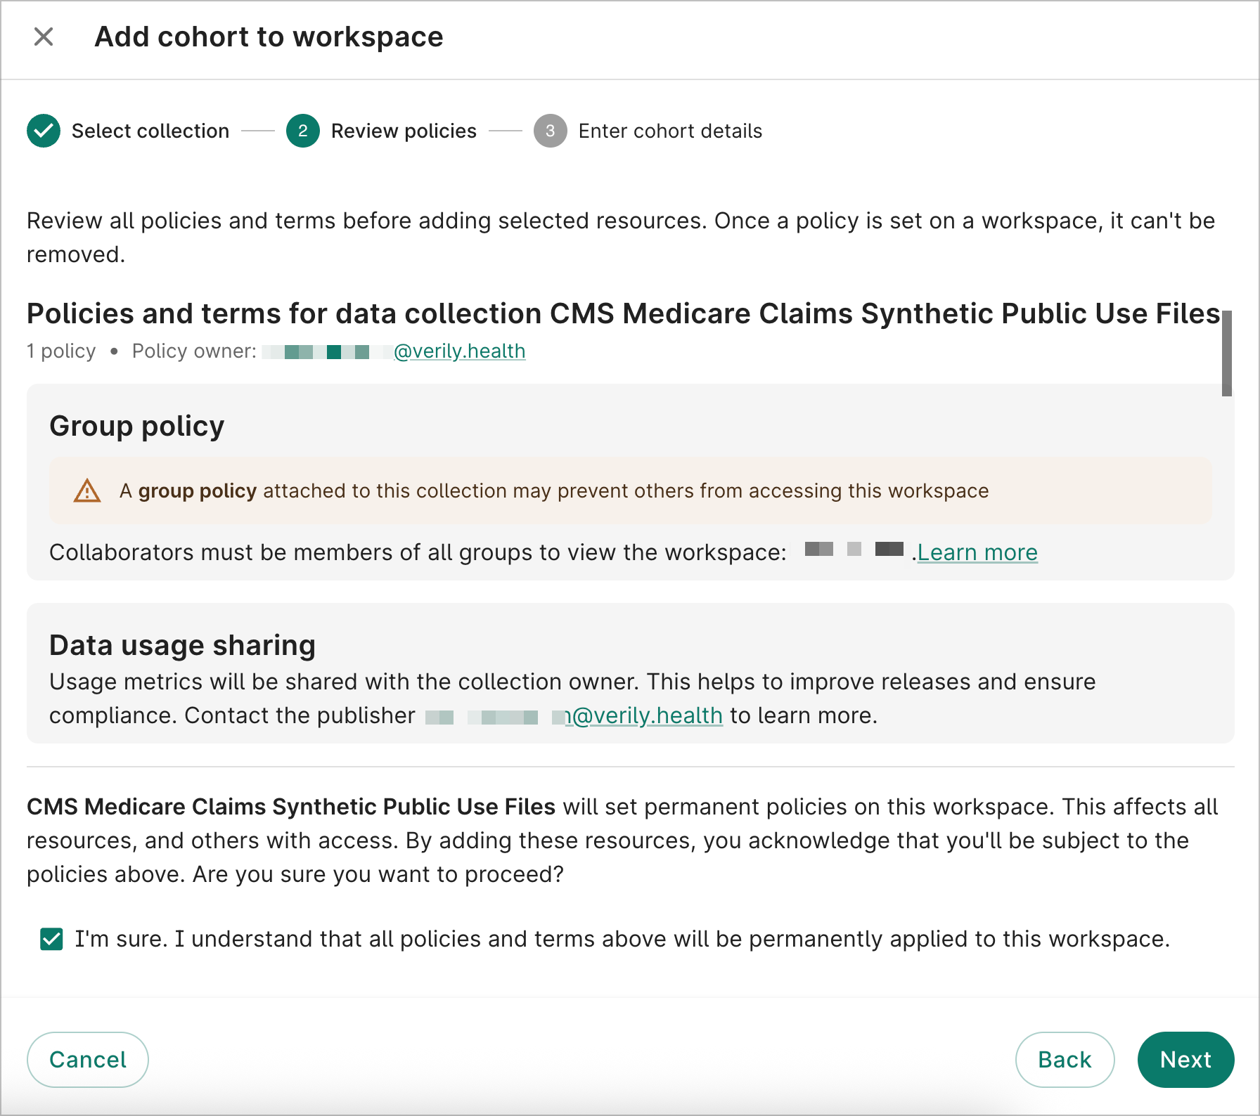Click the step 2 circle badge
Image resolution: width=1260 pixels, height=1116 pixels.
click(x=302, y=131)
